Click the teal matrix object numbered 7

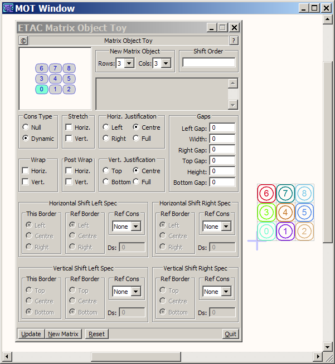(x=285, y=194)
